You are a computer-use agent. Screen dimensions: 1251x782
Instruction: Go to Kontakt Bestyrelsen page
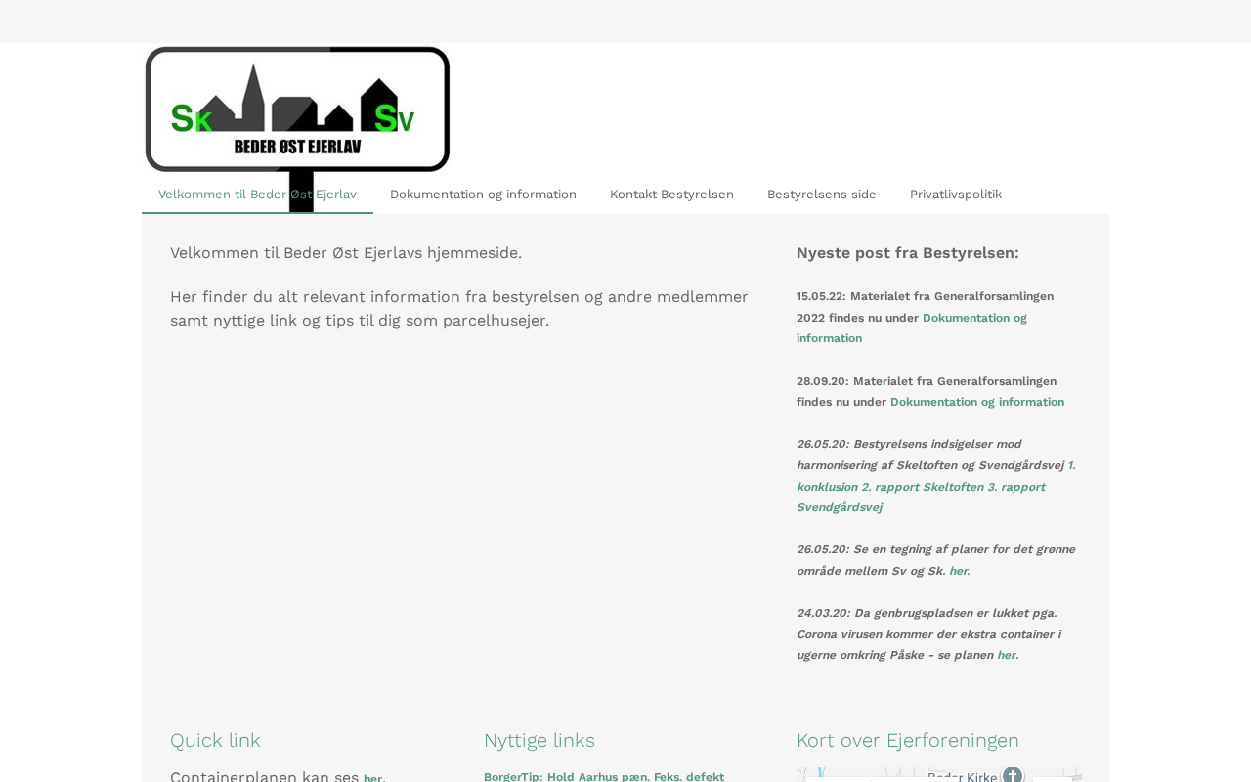point(671,195)
